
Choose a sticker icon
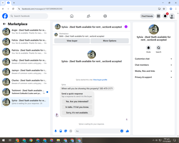click(66, 131)
